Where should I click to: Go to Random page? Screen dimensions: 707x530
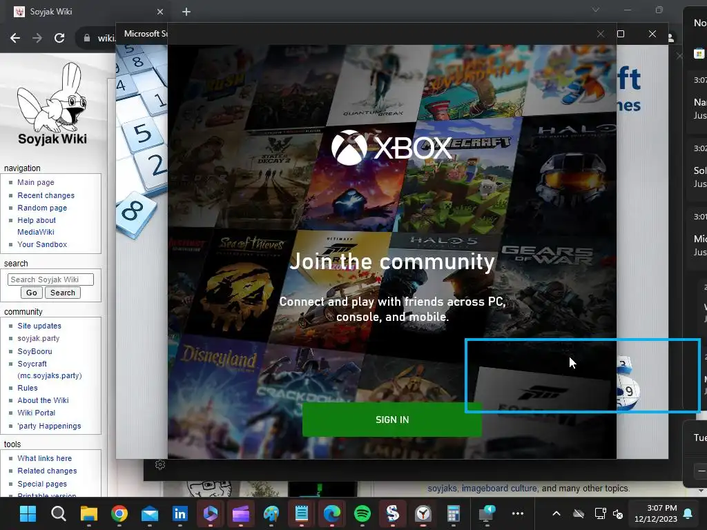click(x=42, y=208)
